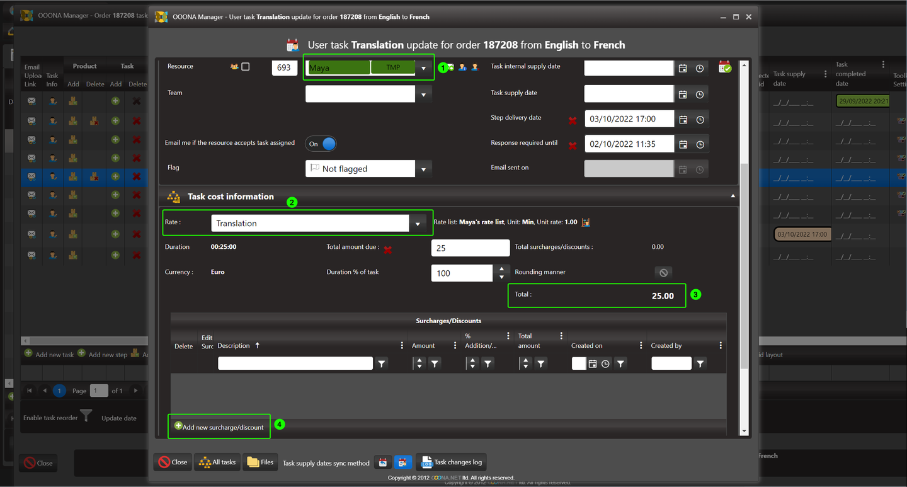Image resolution: width=907 pixels, height=487 pixels.
Task: Expand the Rate dropdown showing Translation
Action: point(418,224)
